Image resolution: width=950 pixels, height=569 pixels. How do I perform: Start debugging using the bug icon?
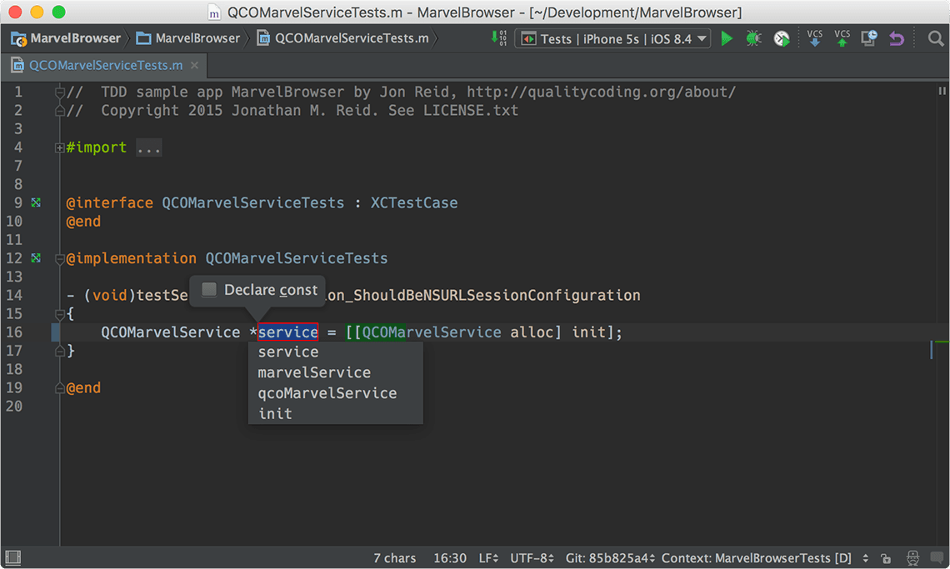(751, 38)
